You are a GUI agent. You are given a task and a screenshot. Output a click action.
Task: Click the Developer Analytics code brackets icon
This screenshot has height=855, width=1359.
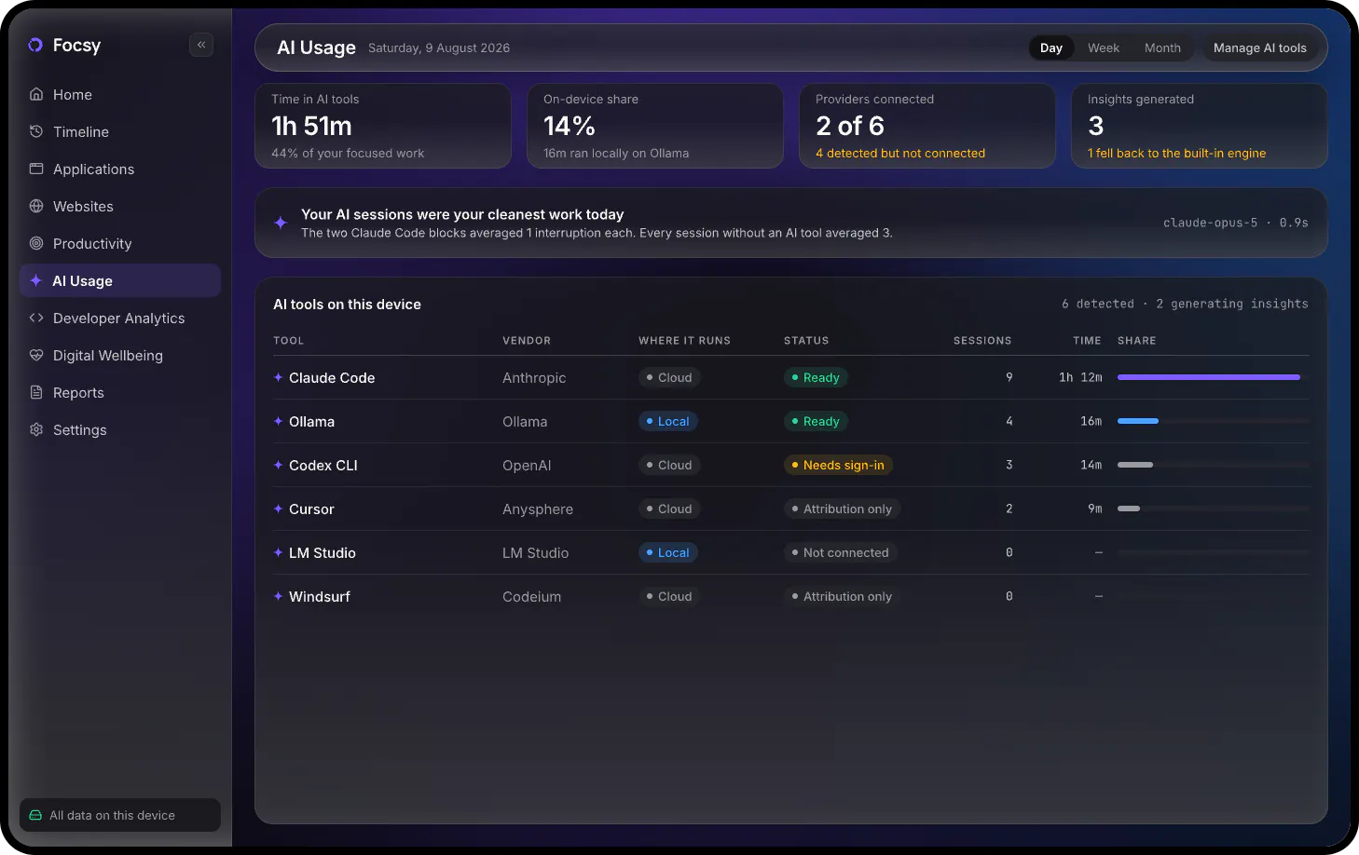pos(36,318)
